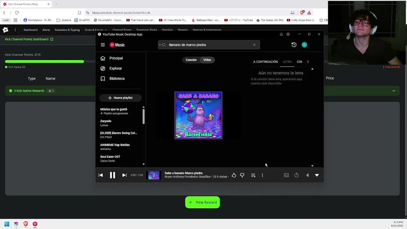
Task: Open the listening history icon
Action: pyautogui.click(x=294, y=45)
